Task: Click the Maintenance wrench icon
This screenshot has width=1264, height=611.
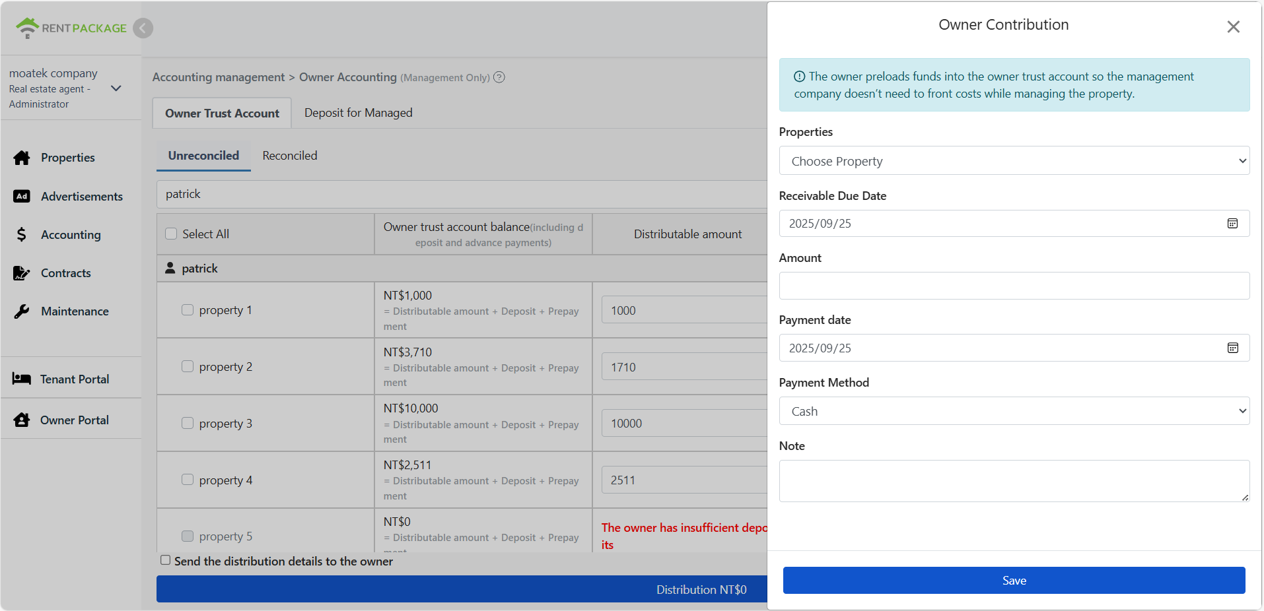Action: click(x=22, y=311)
